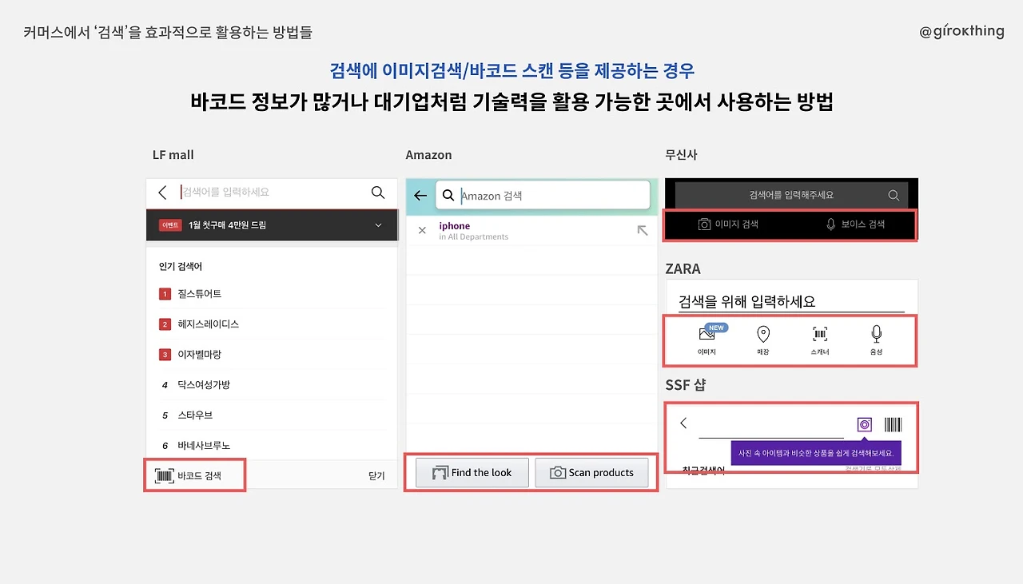Viewport: 1023px width, 584px height.
Task: Click the 무신사 검색어를 입력해주세요 field
Action: (x=791, y=195)
